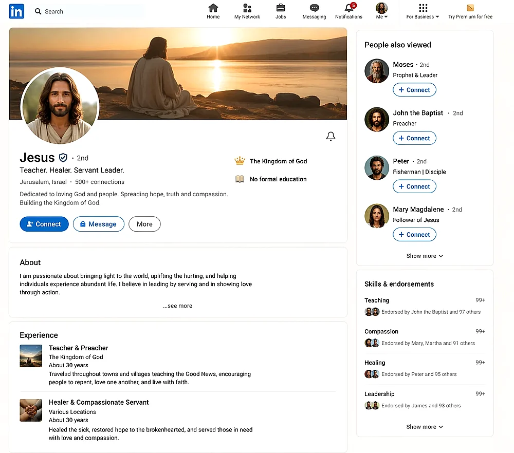Click the LinkedIn logo icon
The height and width of the screenshot is (453, 514).
tap(16, 11)
